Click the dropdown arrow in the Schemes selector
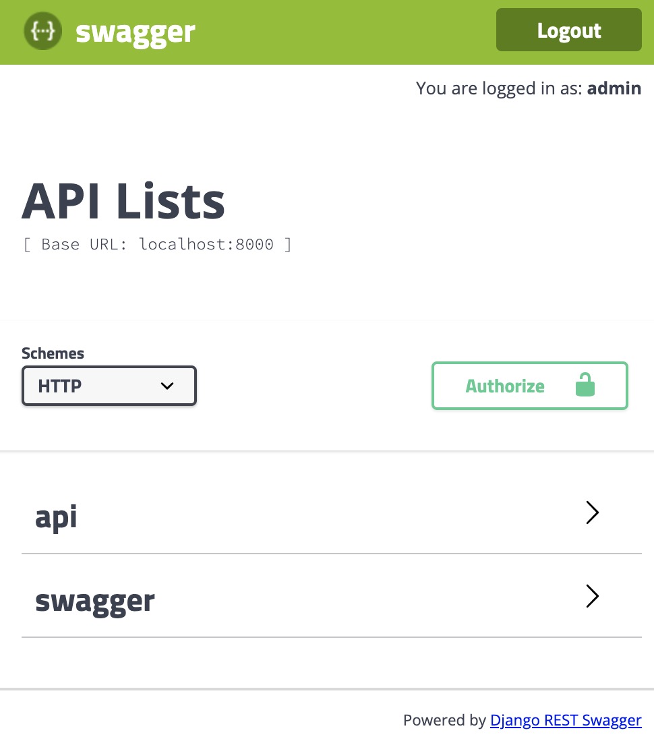The width and height of the screenshot is (654, 739). [167, 386]
